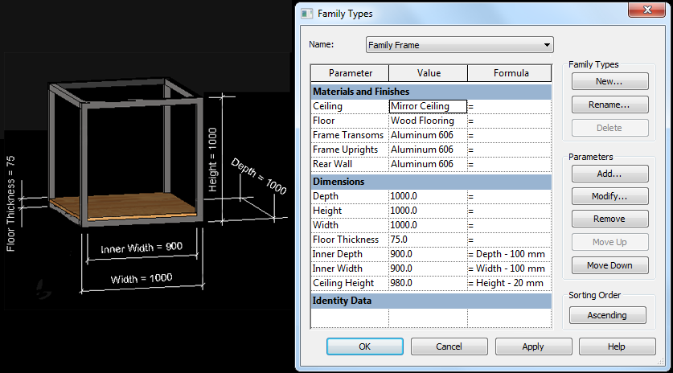The width and height of the screenshot is (673, 373).
Task: Select the Formula column header
Action: point(510,73)
